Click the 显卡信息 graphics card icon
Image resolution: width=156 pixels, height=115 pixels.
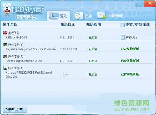[x=5, y=45]
